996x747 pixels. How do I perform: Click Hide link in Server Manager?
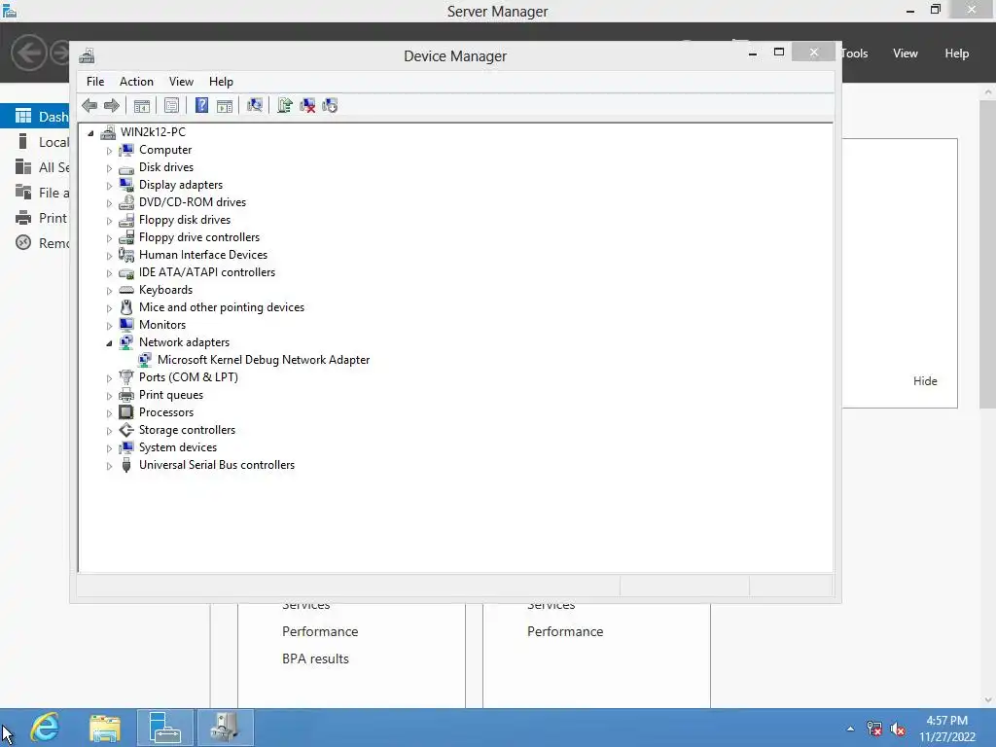pyautogui.click(x=925, y=381)
